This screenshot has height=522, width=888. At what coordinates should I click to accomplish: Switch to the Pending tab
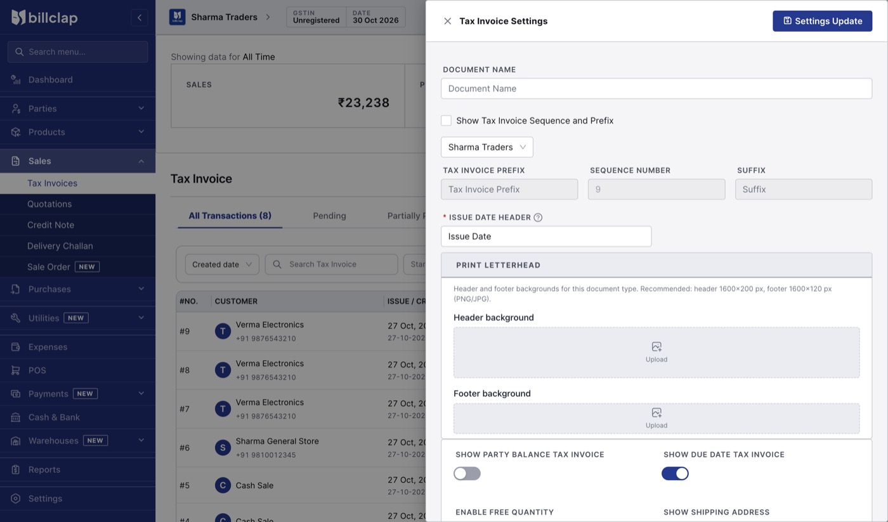(x=329, y=216)
